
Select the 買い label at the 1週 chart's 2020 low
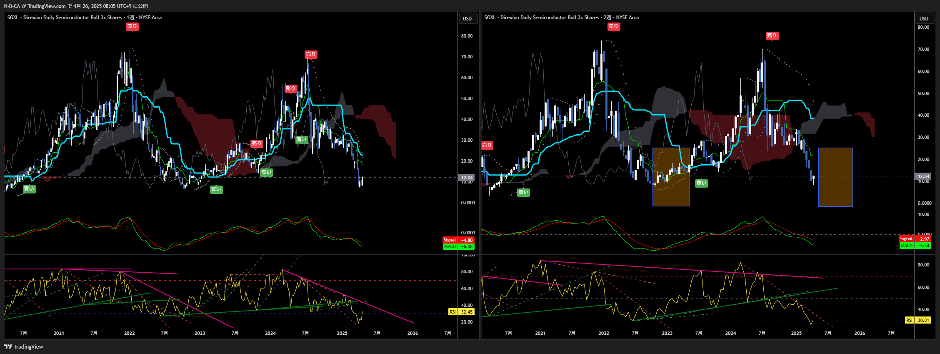(29, 189)
